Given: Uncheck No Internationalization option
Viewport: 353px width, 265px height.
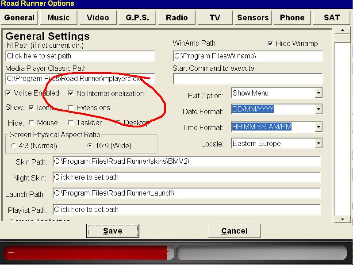Looking at the screenshot, I should click(71, 93).
